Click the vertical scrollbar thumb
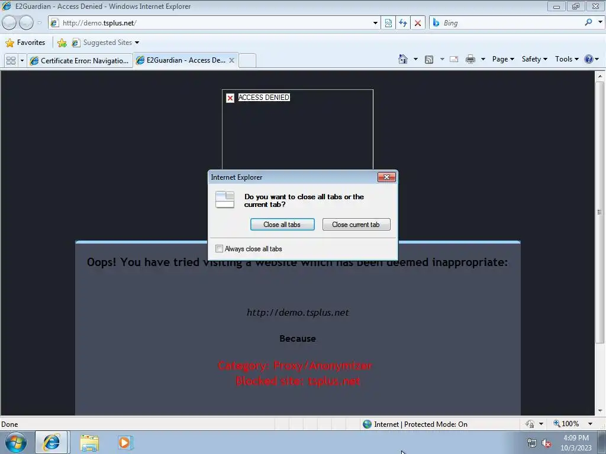The height and width of the screenshot is (454, 606). (x=600, y=212)
